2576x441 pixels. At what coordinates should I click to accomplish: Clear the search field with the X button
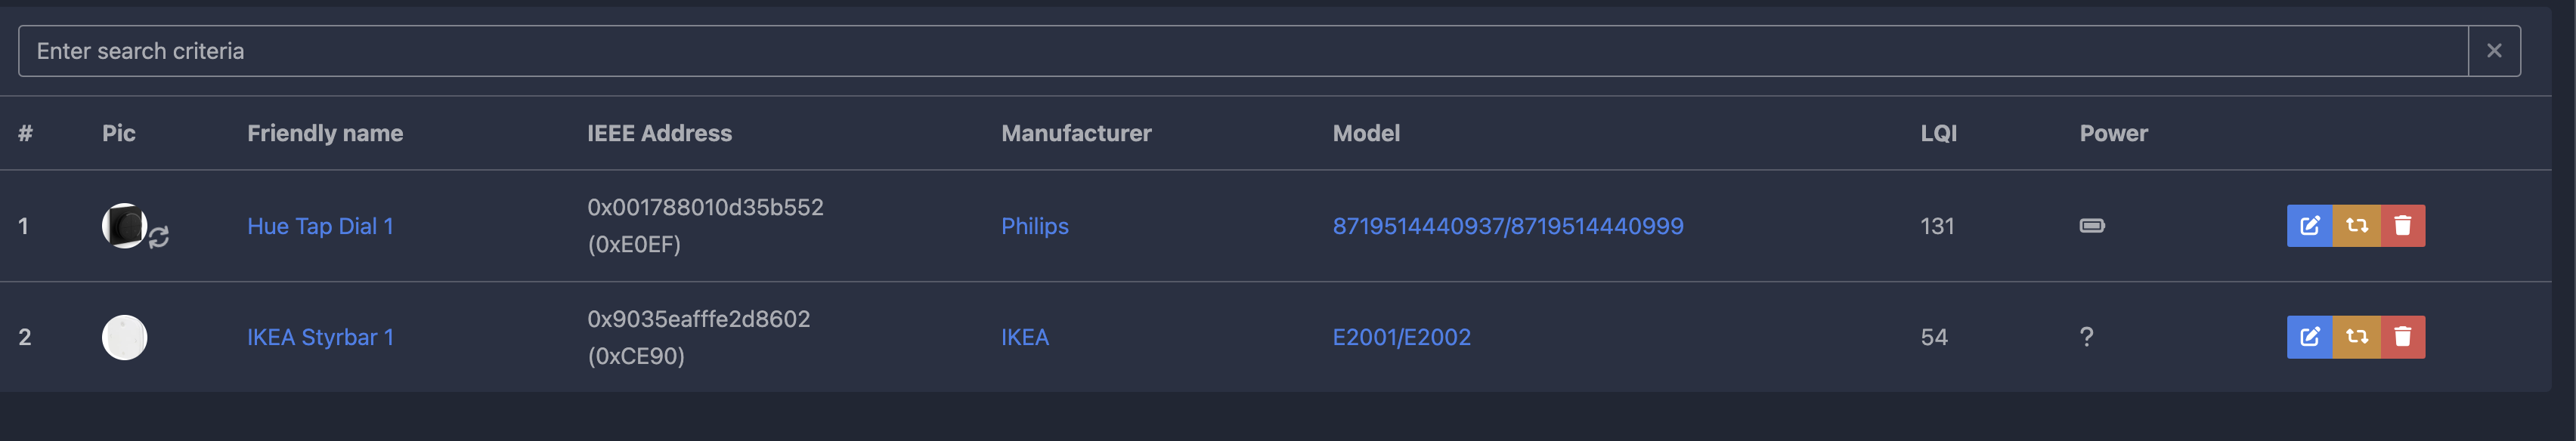pyautogui.click(x=2496, y=50)
